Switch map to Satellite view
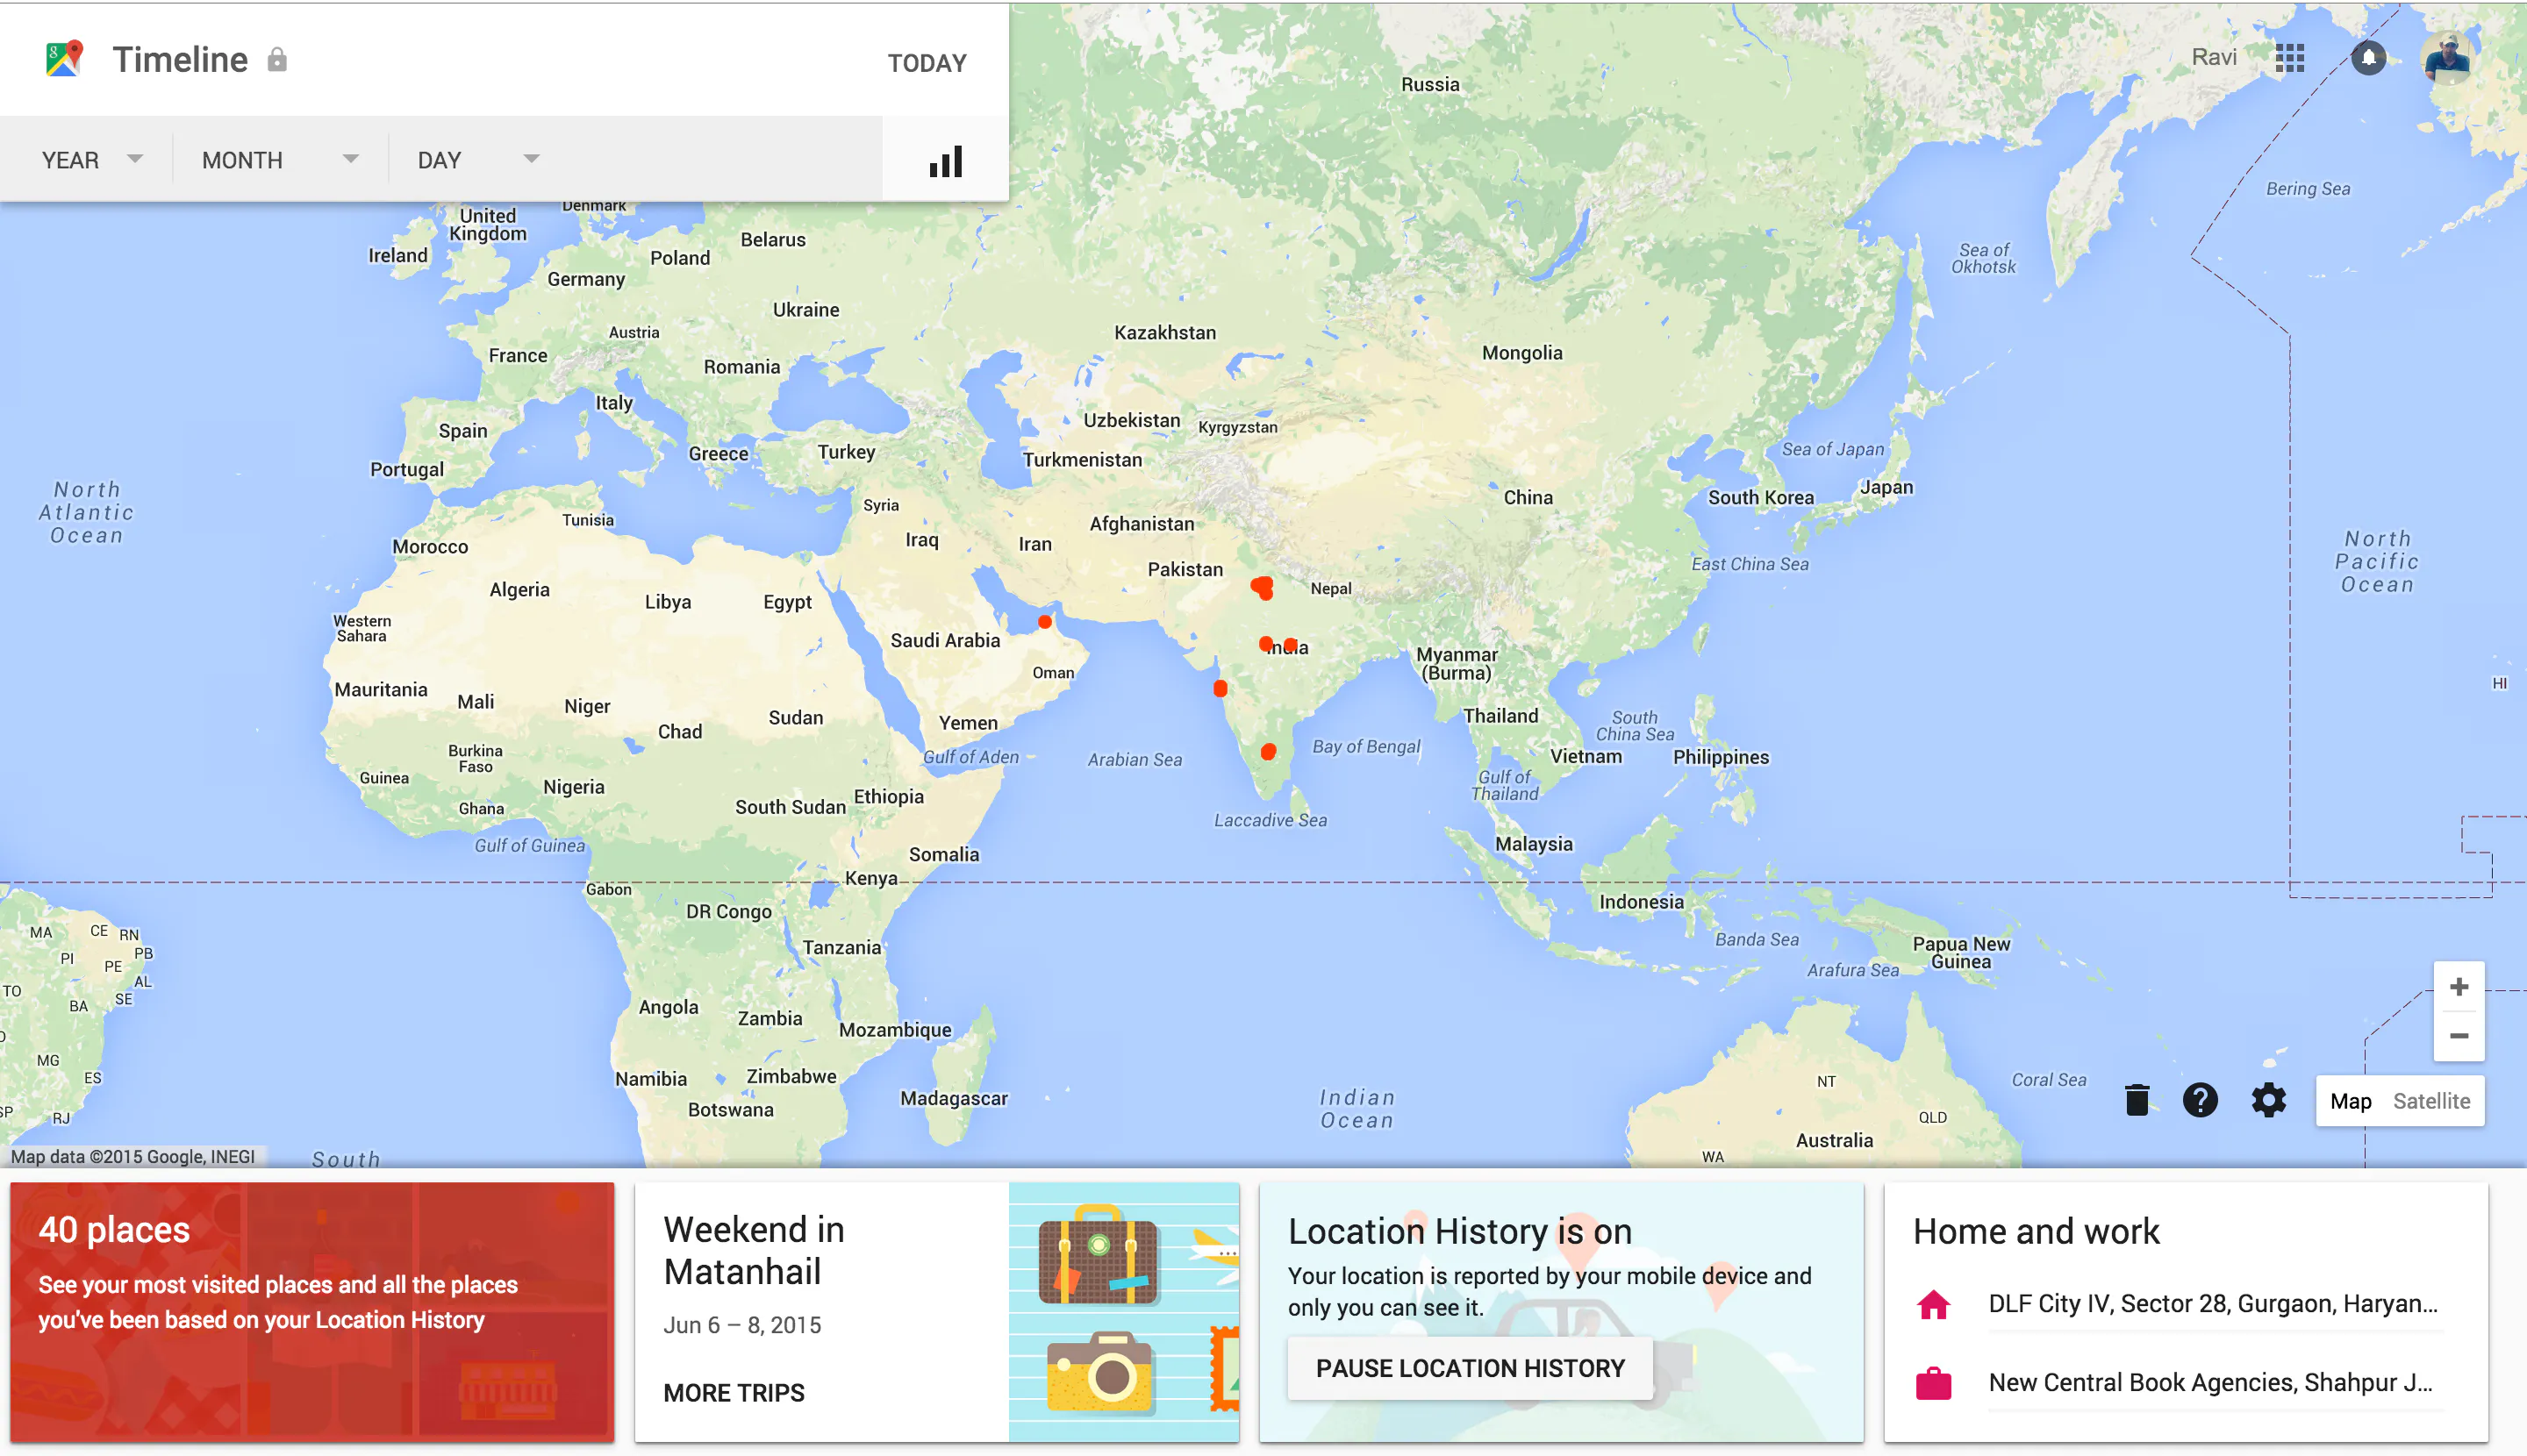The width and height of the screenshot is (2527, 1456). (x=2431, y=1101)
